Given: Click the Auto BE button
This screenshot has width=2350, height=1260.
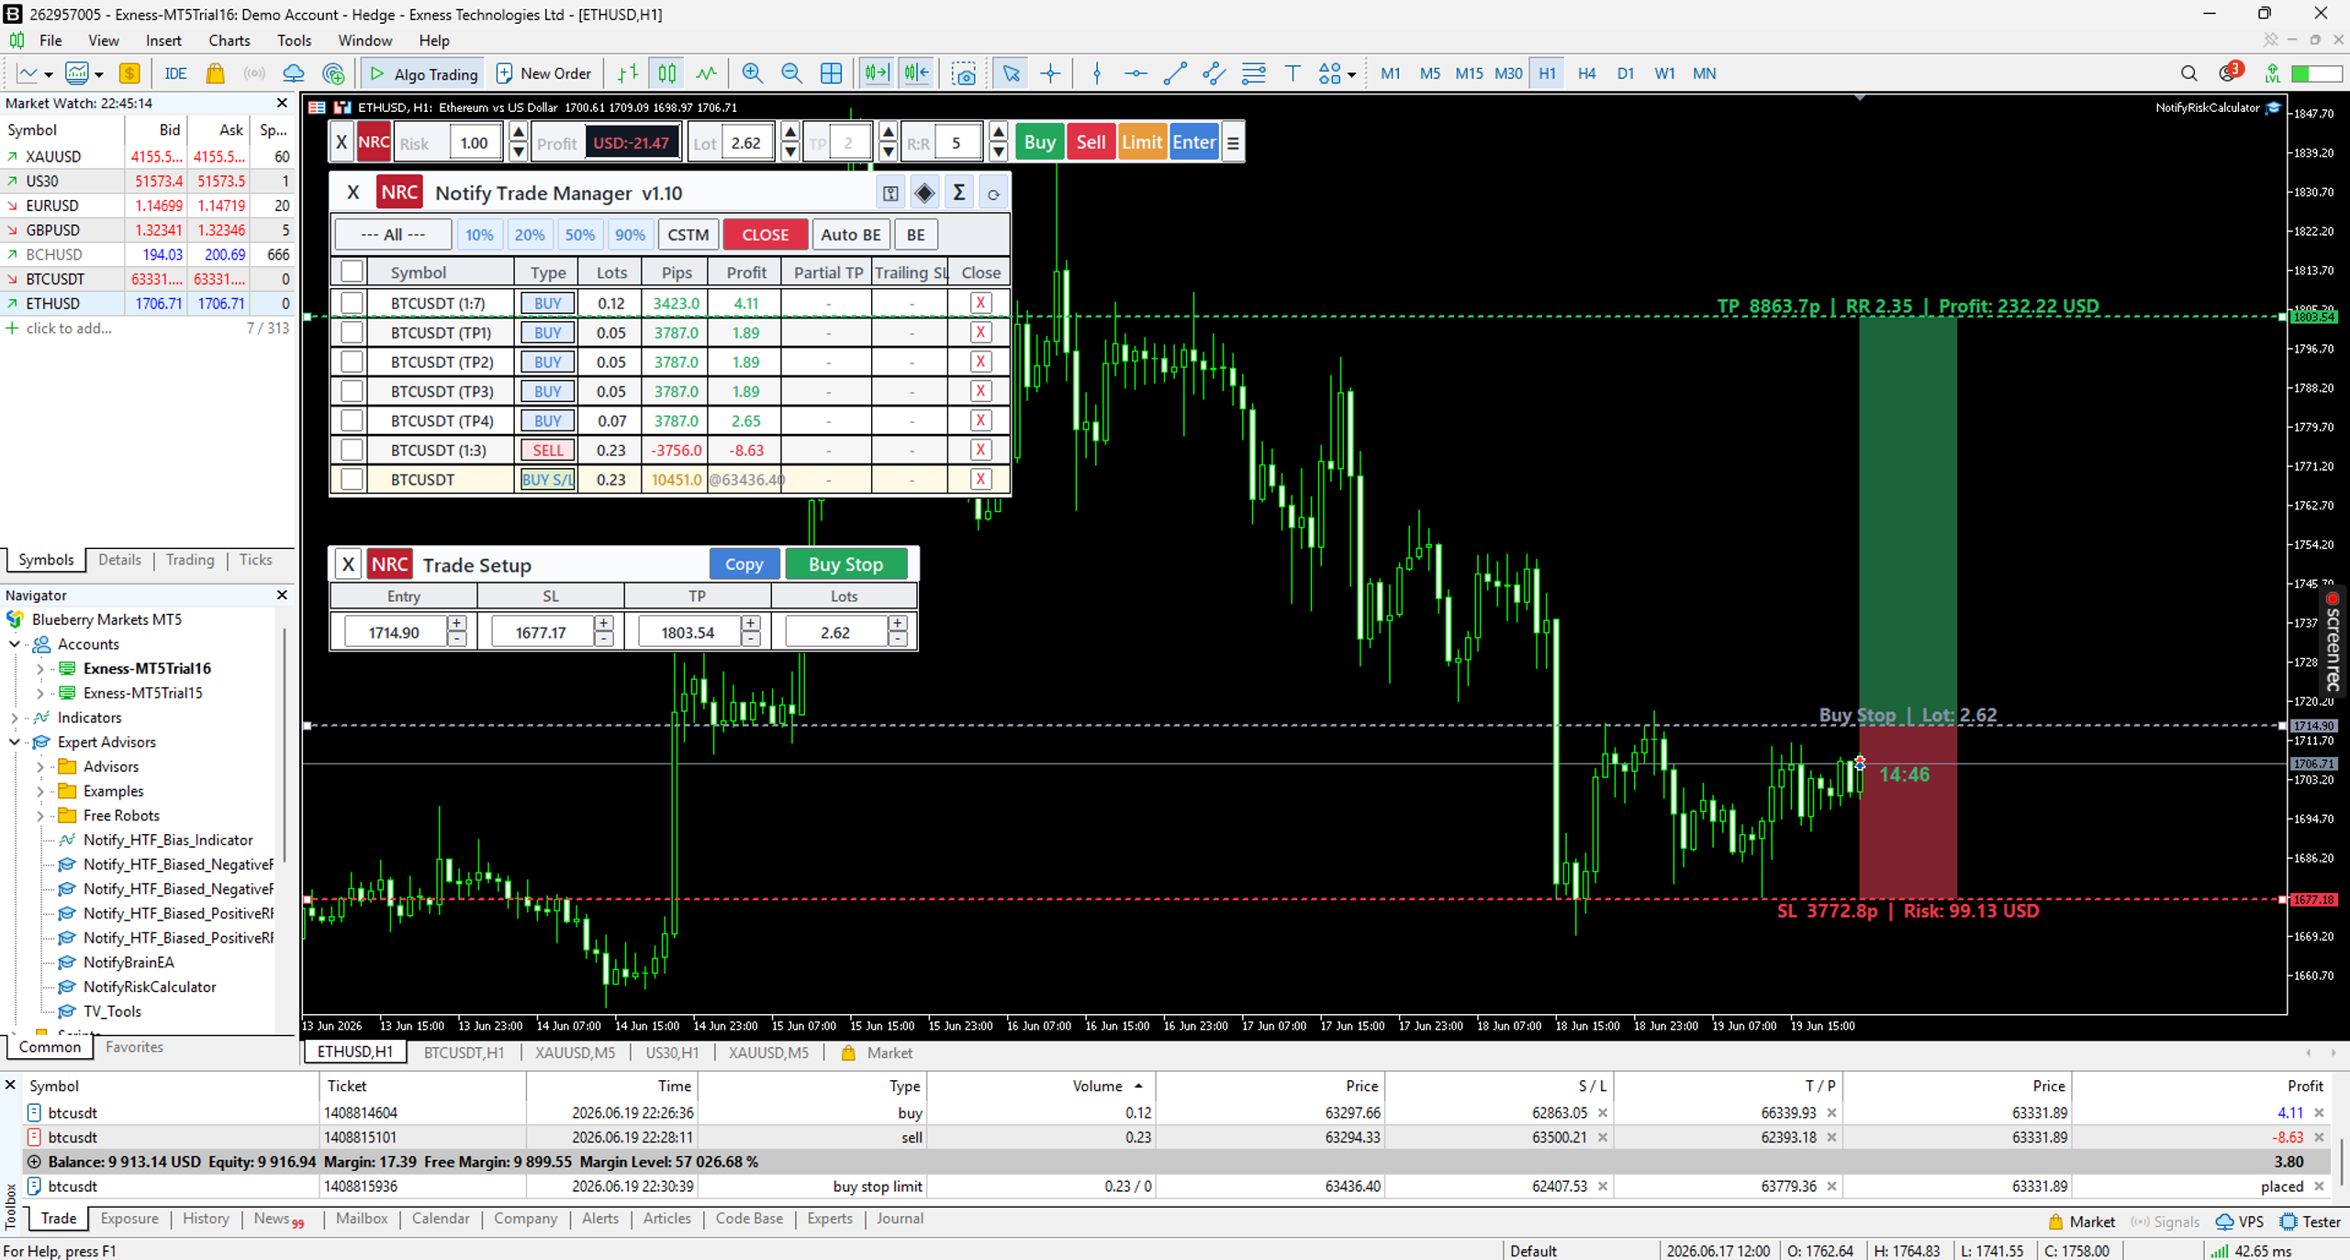Looking at the screenshot, I should click(850, 235).
